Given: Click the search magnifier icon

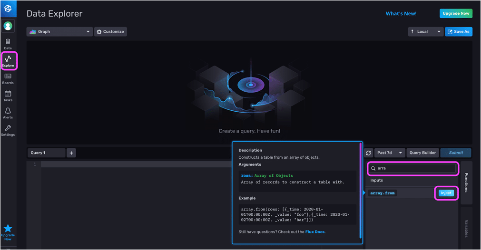Looking at the screenshot, I should [373, 169].
